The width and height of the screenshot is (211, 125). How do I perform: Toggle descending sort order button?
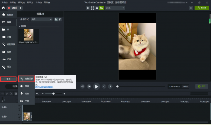pos(60,19)
